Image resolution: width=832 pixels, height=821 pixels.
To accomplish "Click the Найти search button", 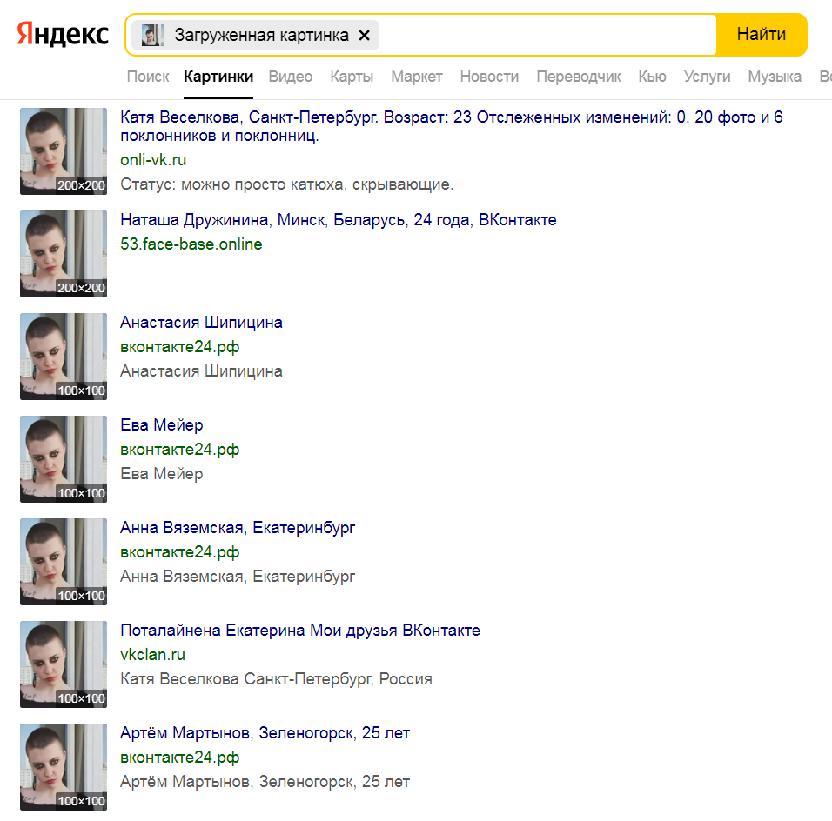I will click(x=762, y=35).
